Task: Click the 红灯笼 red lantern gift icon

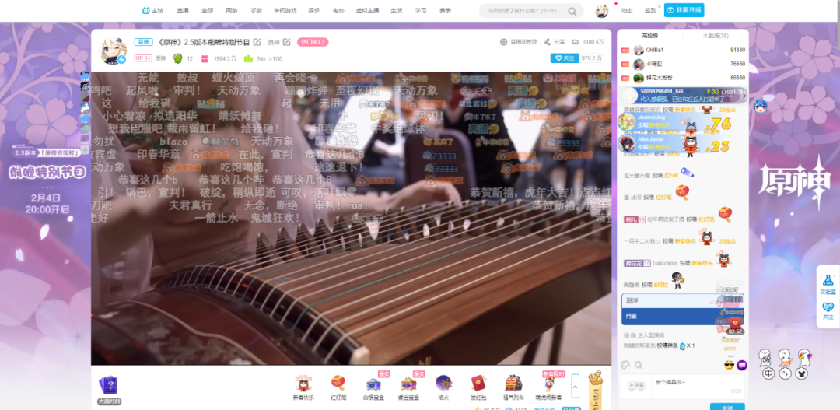Action: click(x=338, y=384)
